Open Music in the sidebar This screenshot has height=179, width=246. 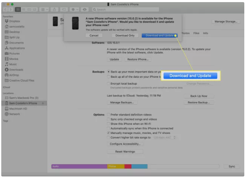(x=13, y=64)
